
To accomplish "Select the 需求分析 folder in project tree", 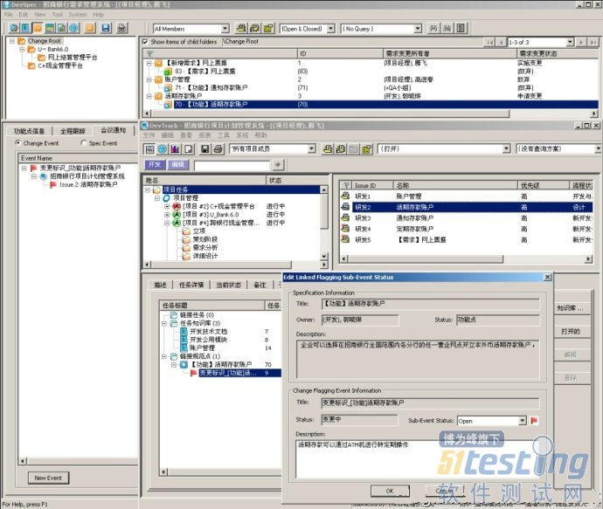I will click(x=205, y=248).
